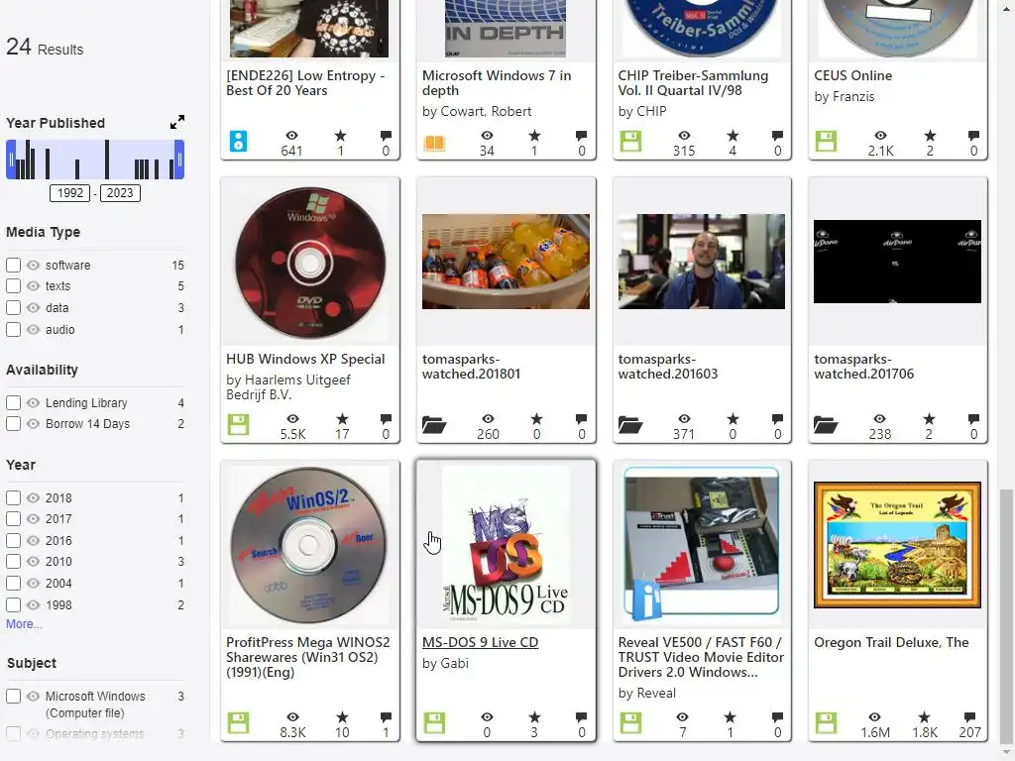Open the Windows XP red DVD thumbnail

[x=310, y=262]
